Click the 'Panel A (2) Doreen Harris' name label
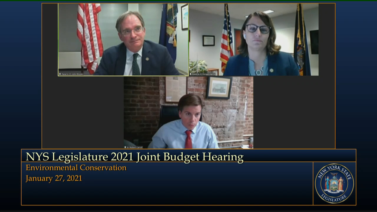 pyautogui.click(x=204, y=74)
